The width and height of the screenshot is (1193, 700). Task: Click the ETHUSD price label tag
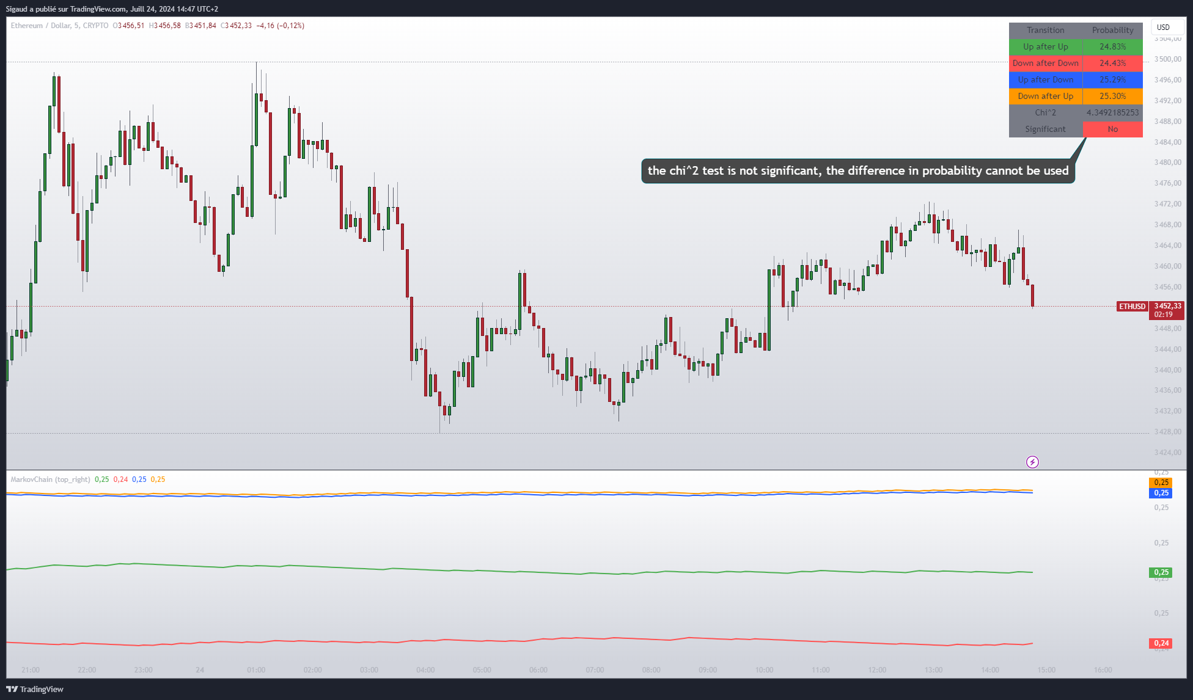coord(1132,307)
